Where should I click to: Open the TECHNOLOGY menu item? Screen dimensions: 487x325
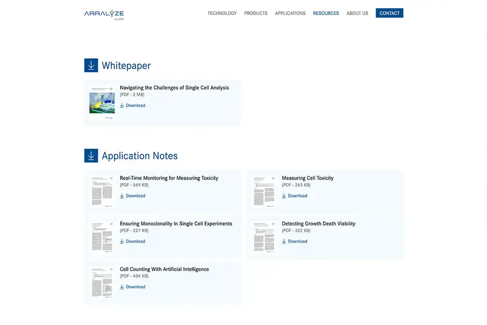(x=222, y=13)
